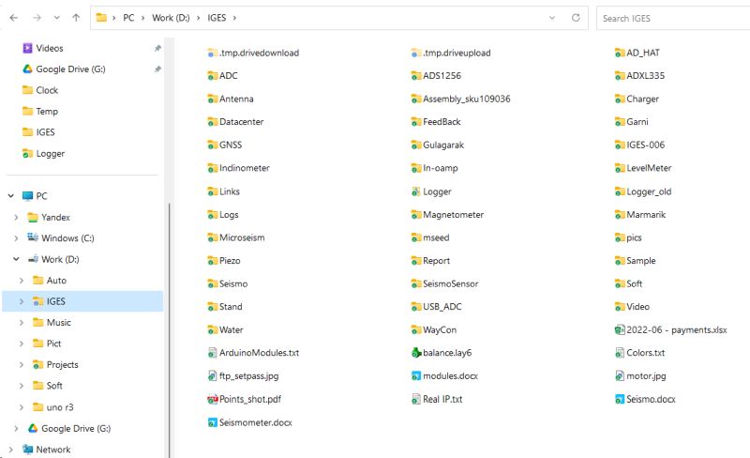Click Work (D:) in the breadcrumb
This screenshot has width=750, height=458.
click(171, 18)
